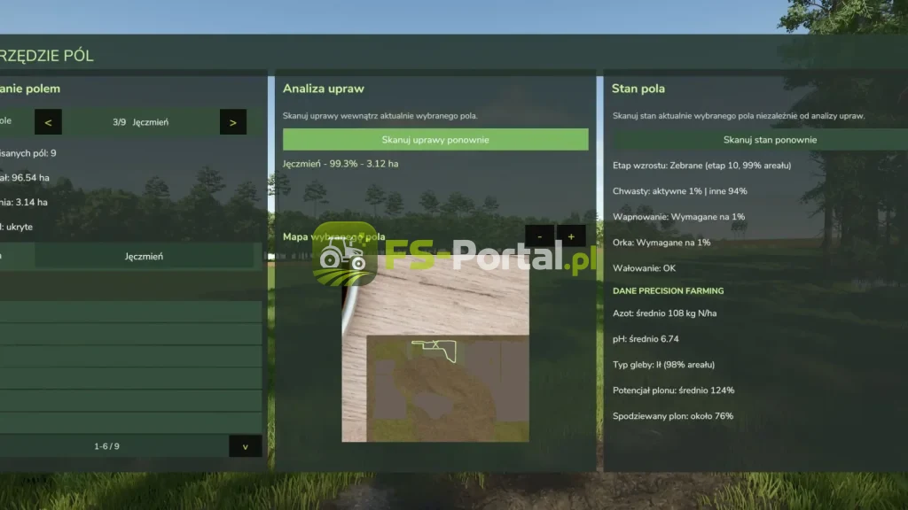
Task: Click the Spodziewany plon: około 76% line
Action: (673, 416)
